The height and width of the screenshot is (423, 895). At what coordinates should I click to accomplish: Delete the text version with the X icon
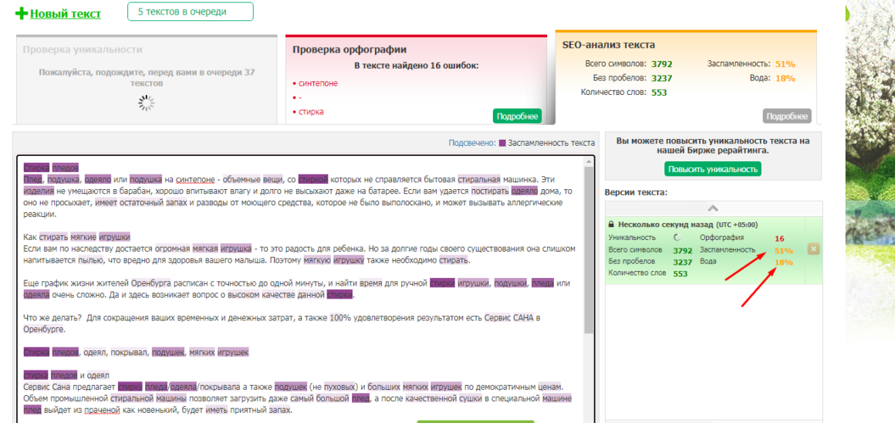point(813,249)
